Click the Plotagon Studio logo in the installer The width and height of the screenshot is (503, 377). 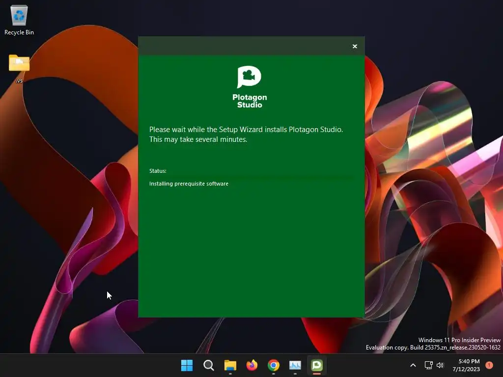click(250, 87)
